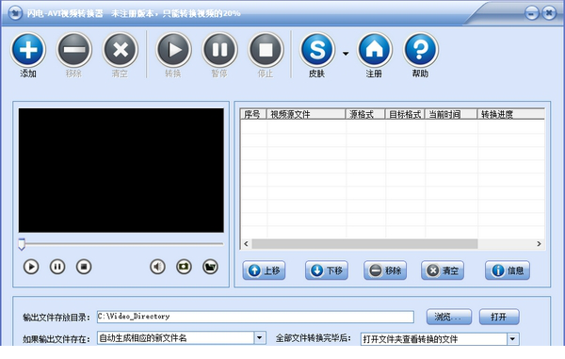Click the black video preview area
Viewport: 565px width, 359px height.
point(121,171)
